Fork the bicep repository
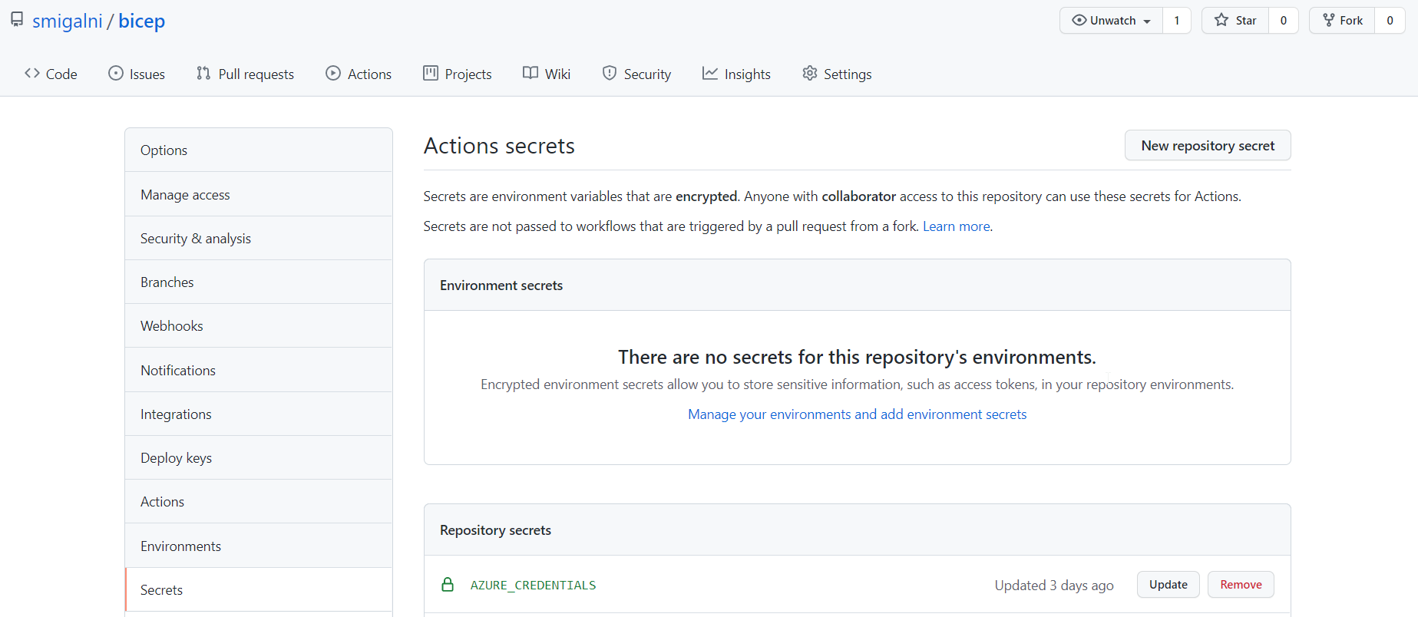This screenshot has width=1418, height=617. 1342,21
